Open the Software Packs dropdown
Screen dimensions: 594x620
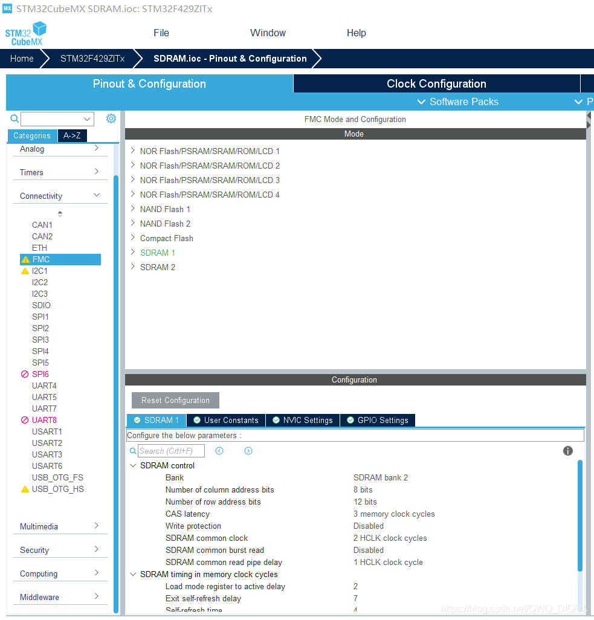pyautogui.click(x=458, y=102)
